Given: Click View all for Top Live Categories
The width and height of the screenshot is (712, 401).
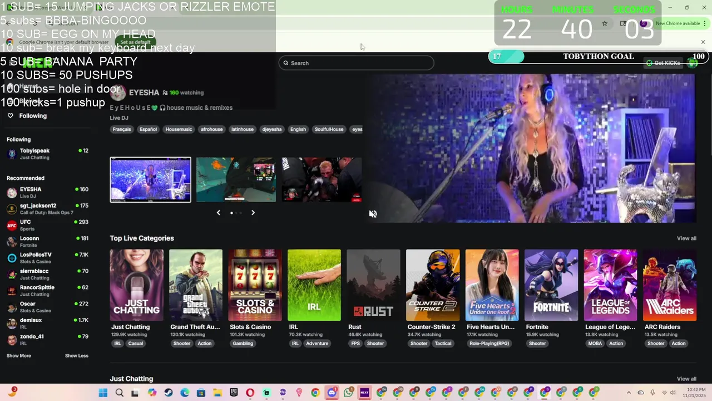Looking at the screenshot, I should (686, 238).
